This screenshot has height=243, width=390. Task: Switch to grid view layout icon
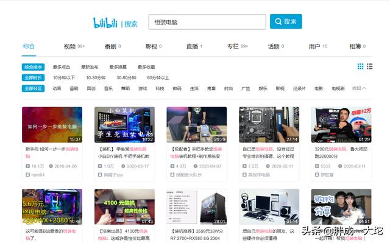(x=360, y=66)
